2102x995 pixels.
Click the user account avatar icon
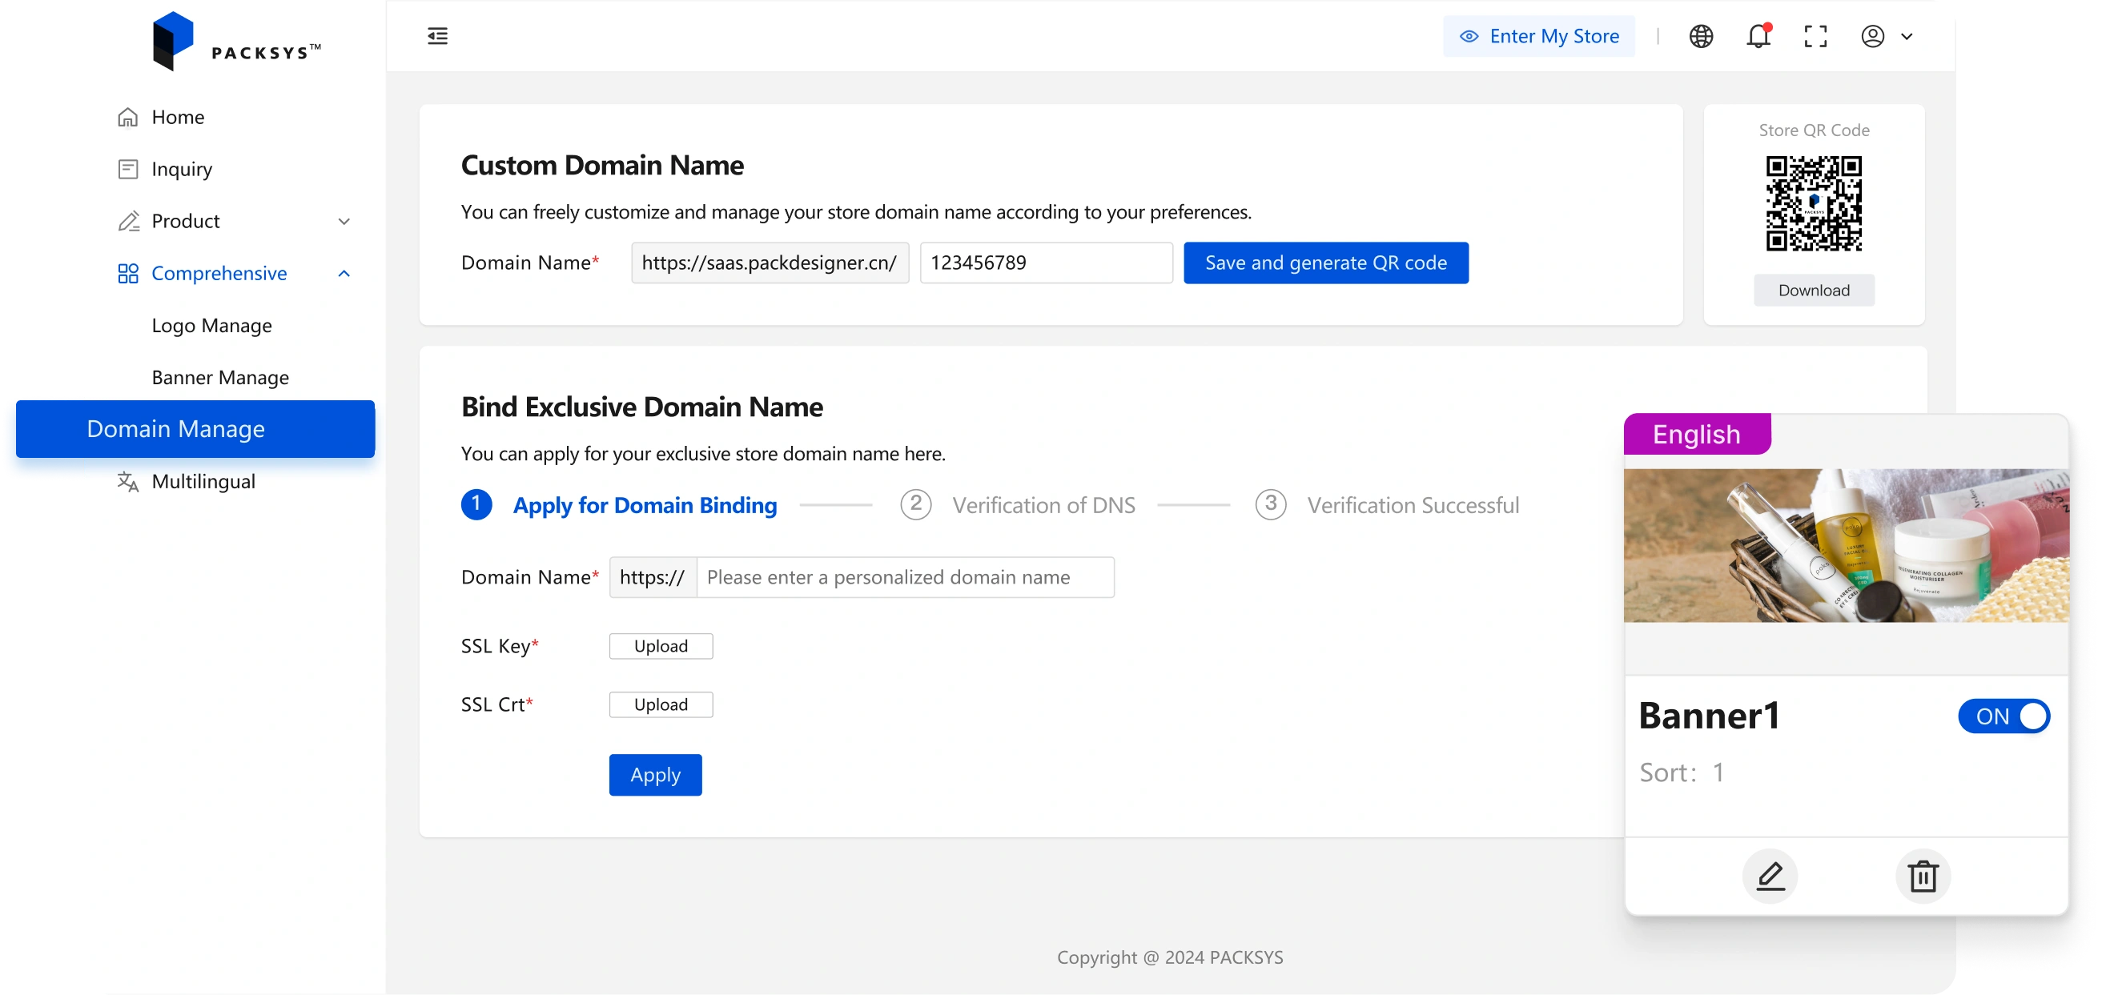1872,36
